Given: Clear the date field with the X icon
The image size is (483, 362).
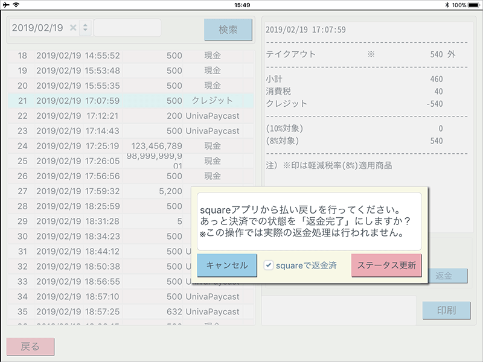Looking at the screenshot, I should click(x=73, y=28).
